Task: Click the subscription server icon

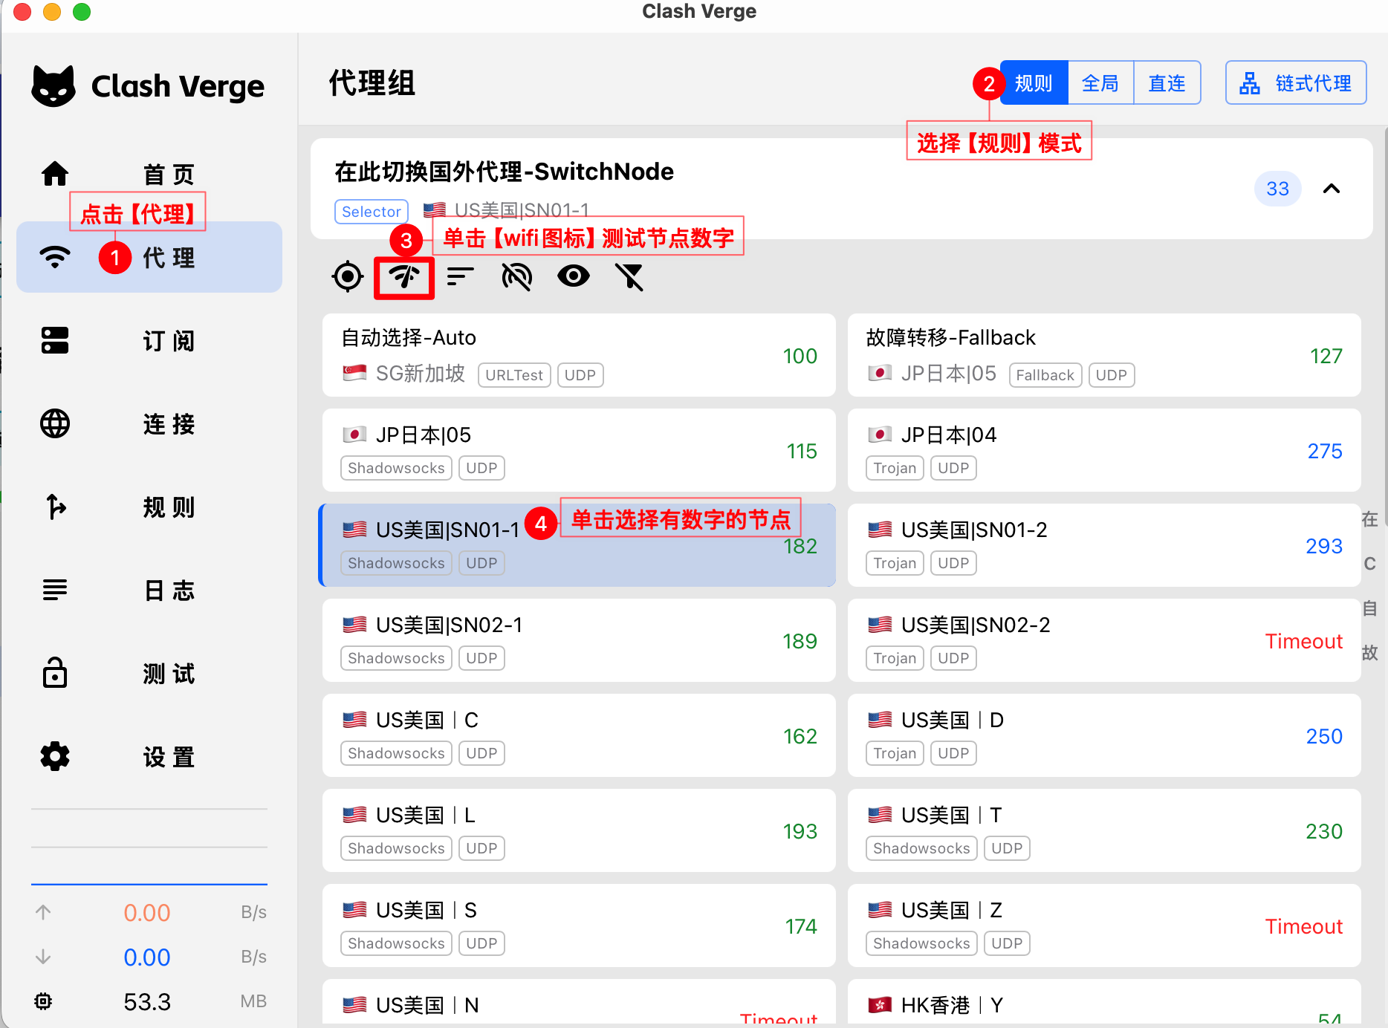Action: tap(55, 341)
